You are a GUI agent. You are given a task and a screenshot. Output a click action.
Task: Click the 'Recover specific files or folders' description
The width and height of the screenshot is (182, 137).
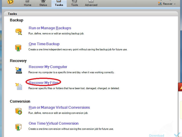click(x=74, y=88)
